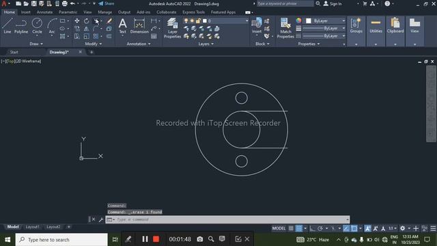Open Layer Properties manager
437x246 pixels.
tap(173, 28)
